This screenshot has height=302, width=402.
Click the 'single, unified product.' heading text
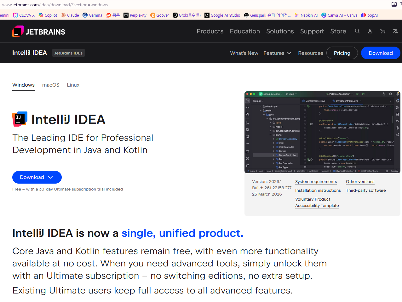pos(182,233)
